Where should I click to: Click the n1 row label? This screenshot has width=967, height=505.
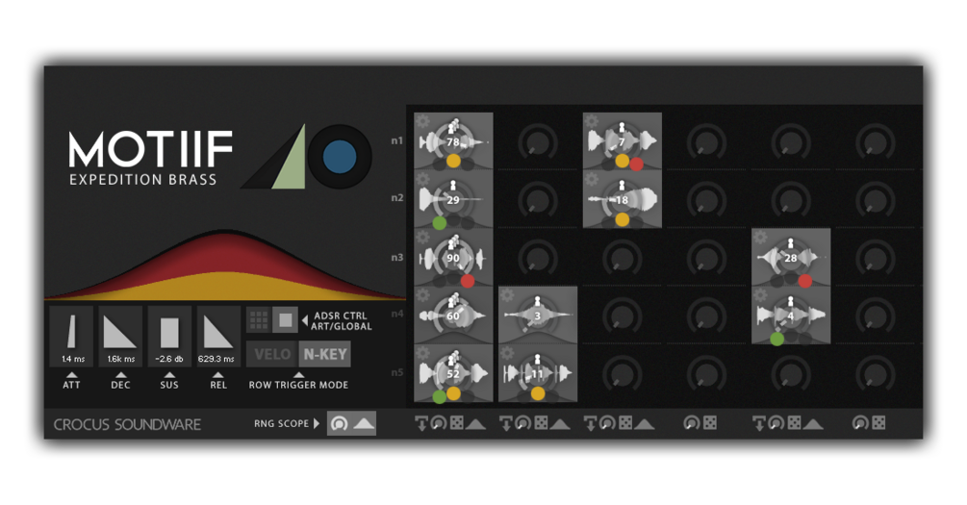[397, 140]
